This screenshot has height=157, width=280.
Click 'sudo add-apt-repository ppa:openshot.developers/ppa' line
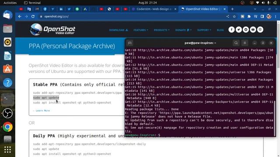77,93
